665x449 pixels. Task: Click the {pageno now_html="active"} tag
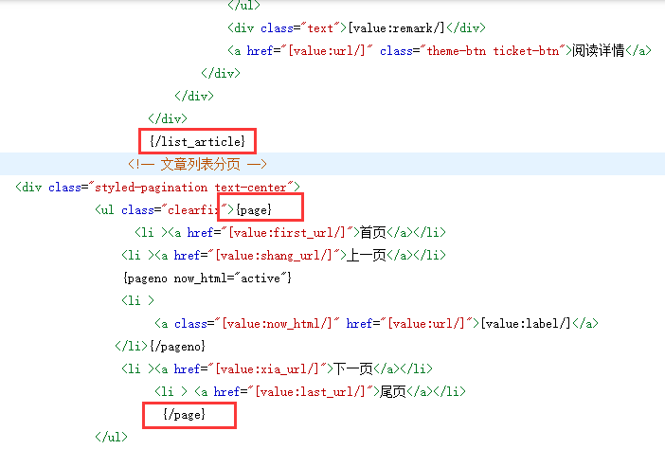(x=207, y=278)
